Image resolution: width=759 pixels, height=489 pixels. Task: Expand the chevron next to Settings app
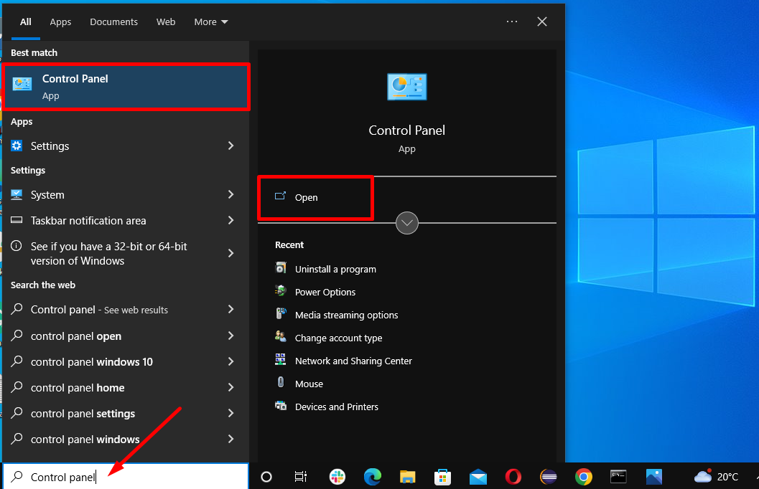[x=231, y=146]
